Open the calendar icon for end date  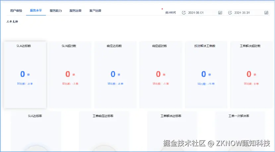tap(266, 13)
